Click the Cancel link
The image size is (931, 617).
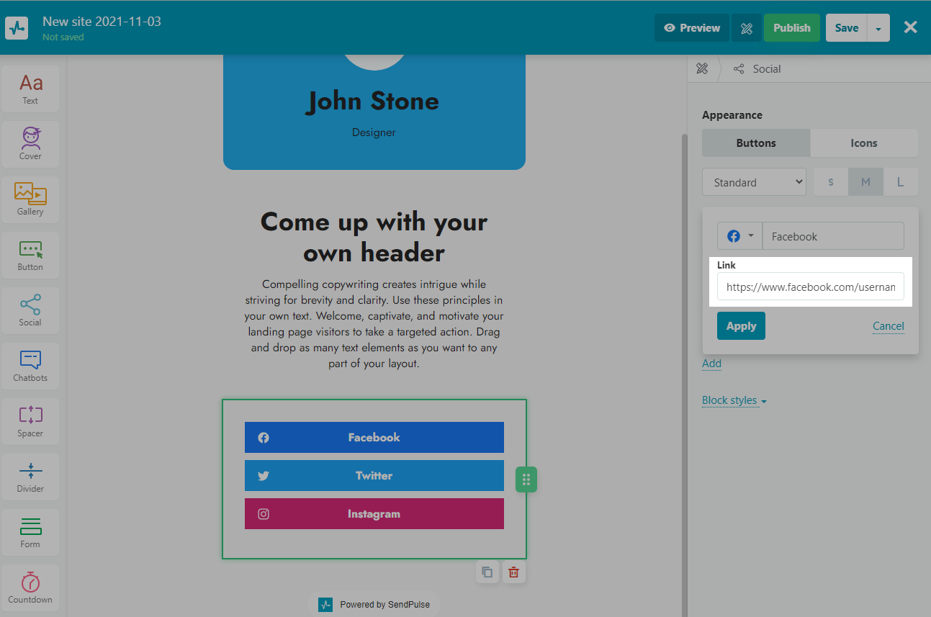(x=888, y=326)
